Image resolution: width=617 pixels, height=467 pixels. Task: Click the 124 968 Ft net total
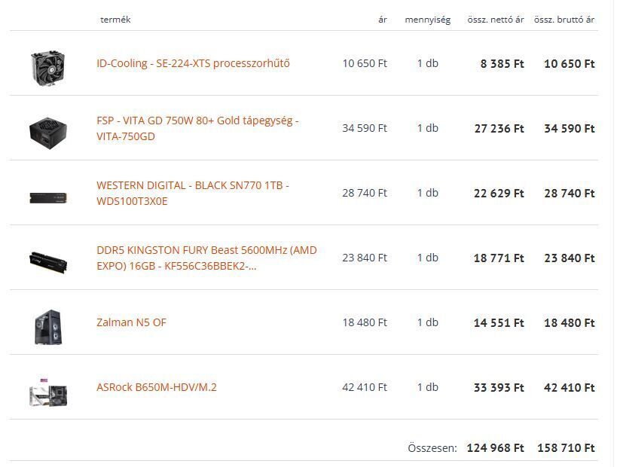(x=495, y=448)
